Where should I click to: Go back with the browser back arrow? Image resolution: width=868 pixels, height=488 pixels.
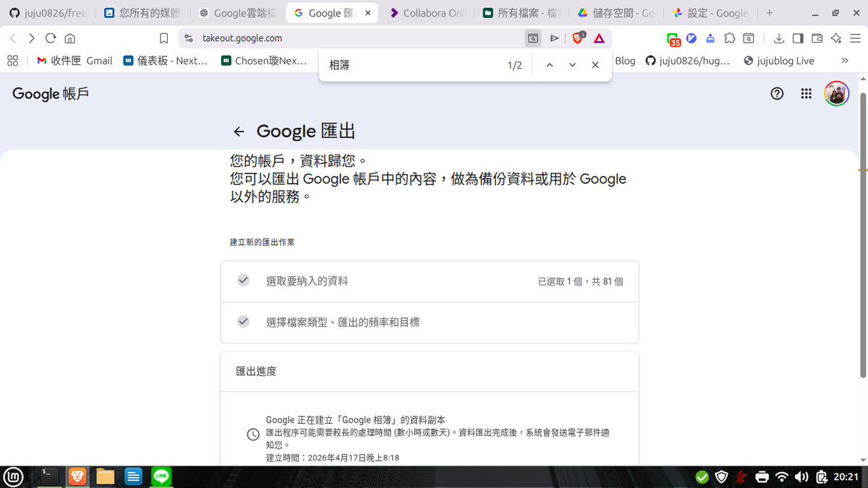click(12, 38)
